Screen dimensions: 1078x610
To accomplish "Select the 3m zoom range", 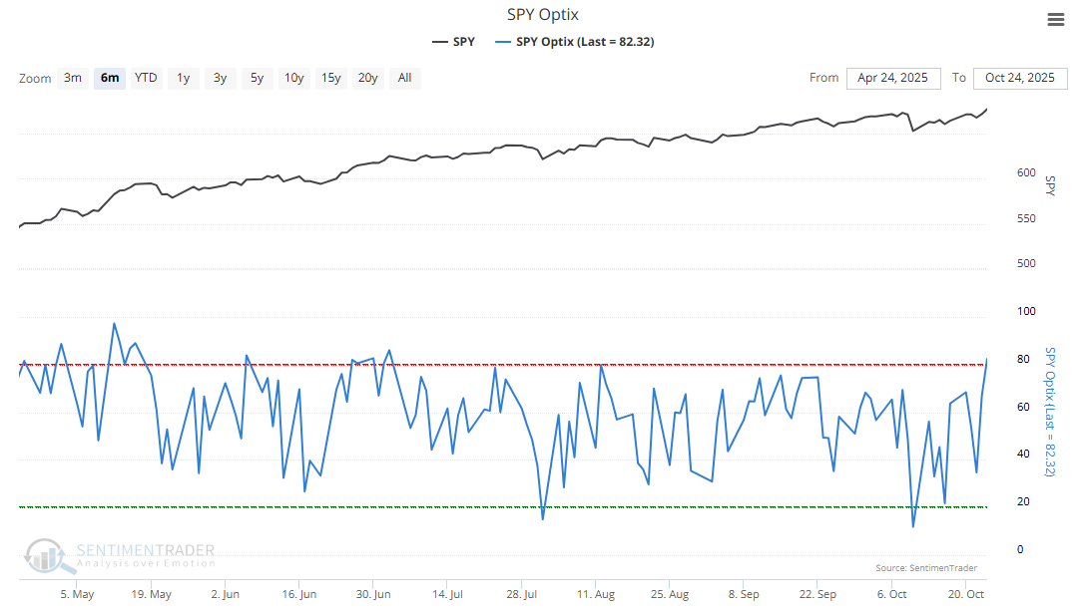I will (x=73, y=78).
